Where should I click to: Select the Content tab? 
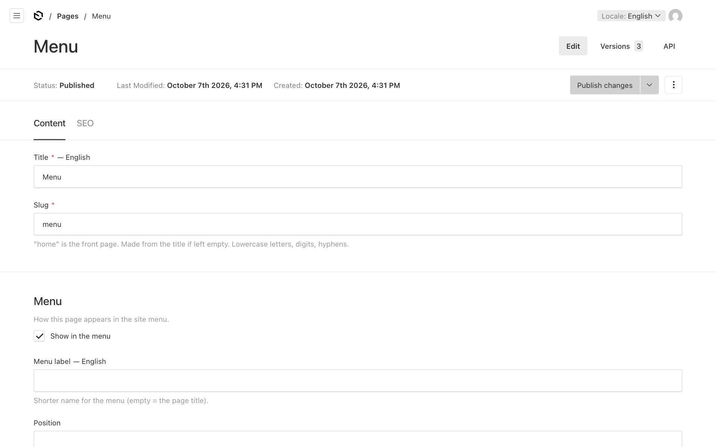(50, 123)
